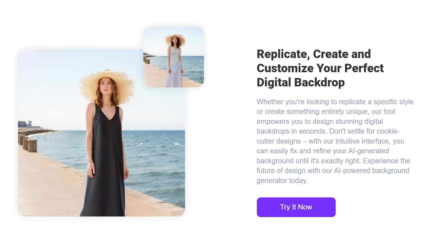Click the description paragraph about replicating styles
The image size is (429, 252).
point(335,141)
